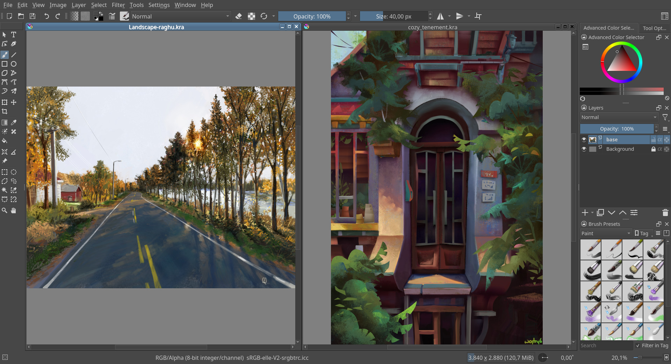Toggle visibility of the Background layer

[584, 149]
